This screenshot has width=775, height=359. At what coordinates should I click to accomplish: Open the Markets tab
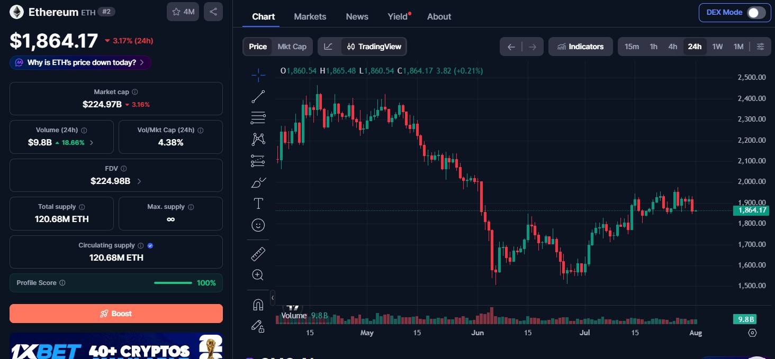[x=310, y=16]
